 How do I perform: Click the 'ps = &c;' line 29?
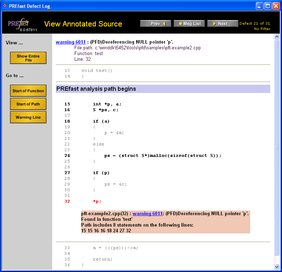pos(115,184)
